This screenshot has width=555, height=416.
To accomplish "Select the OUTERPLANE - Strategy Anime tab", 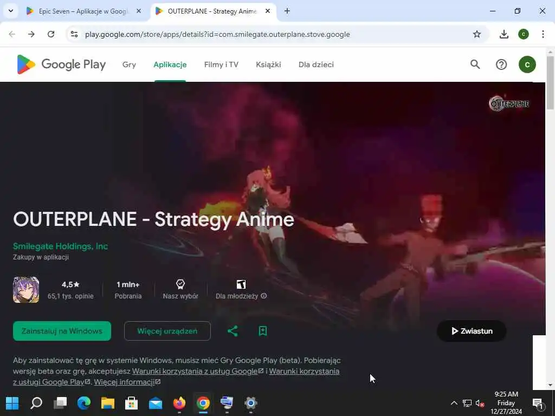I will tap(212, 11).
